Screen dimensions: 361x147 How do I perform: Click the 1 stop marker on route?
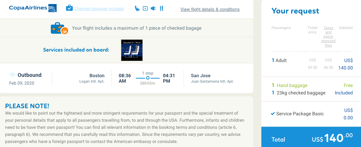(x=148, y=78)
